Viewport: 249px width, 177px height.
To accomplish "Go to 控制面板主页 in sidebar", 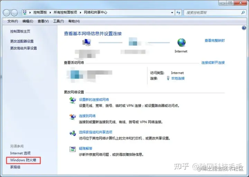I will coord(20,31).
